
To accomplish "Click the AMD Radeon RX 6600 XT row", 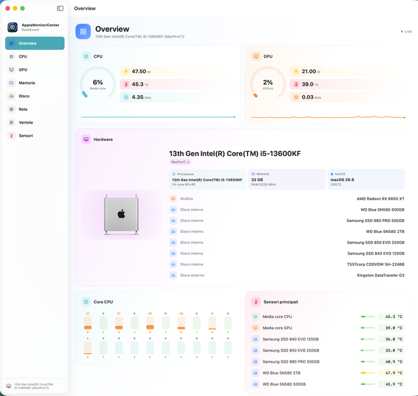I will point(287,198).
